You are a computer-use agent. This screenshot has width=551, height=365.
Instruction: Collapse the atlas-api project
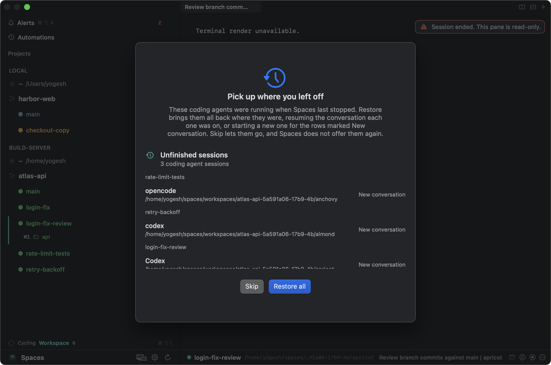[12, 176]
